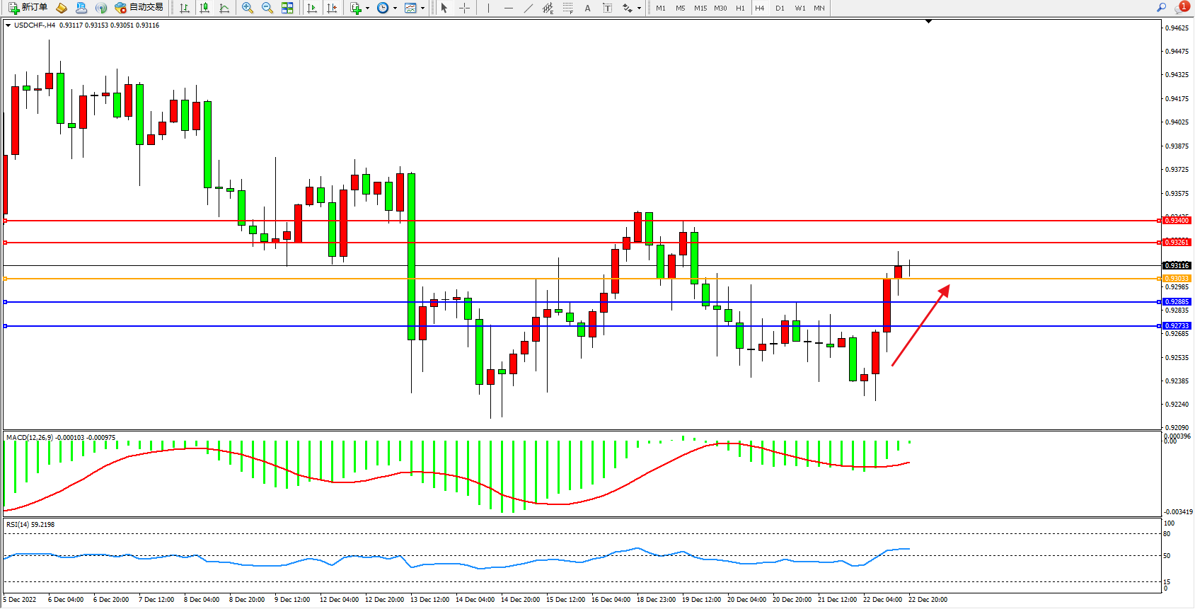Click the chart shift triangle marker
This screenshot has height=609, width=1195.
pyautogui.click(x=928, y=22)
